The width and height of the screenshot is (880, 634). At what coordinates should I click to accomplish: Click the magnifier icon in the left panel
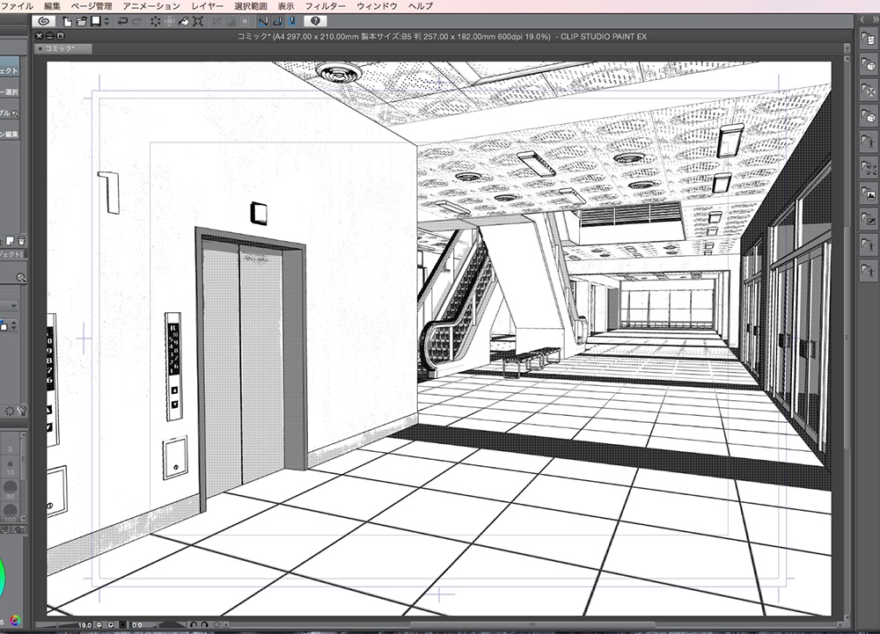(x=21, y=278)
